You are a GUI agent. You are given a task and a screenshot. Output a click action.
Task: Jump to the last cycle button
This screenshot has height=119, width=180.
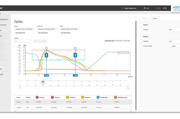[45, 41]
